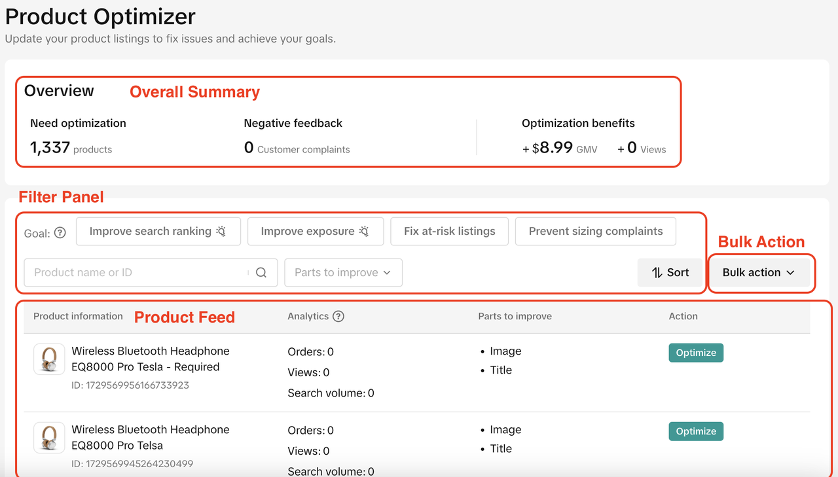Click the 1,337 products Need optimization stat
The height and width of the screenshot is (477, 838).
71,148
